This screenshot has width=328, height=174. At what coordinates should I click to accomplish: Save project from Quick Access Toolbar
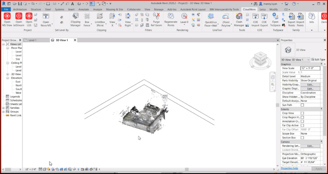20,4
